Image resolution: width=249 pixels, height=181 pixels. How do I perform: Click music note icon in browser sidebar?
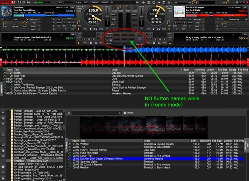click(3, 145)
